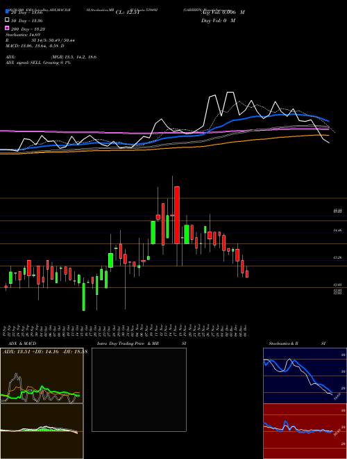Click the '14.46' price axis label

pos(338,231)
